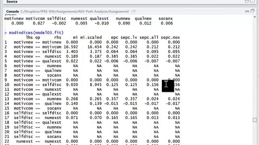Screen dimensions: 259x145
Task: Select the Console tab
Action: [x=13, y=11]
